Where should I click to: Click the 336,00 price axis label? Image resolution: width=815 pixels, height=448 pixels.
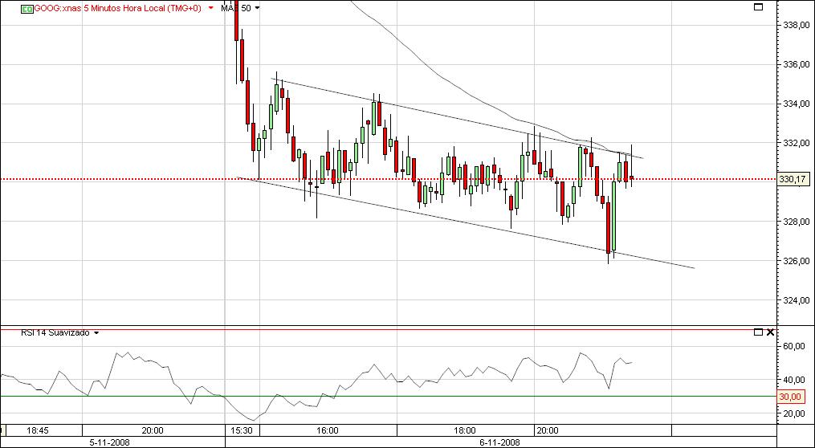pos(796,64)
